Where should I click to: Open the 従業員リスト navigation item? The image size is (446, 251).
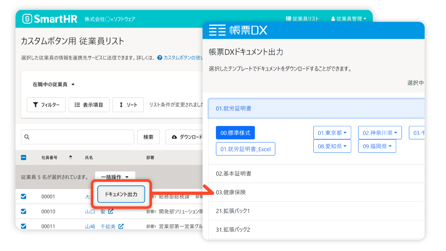(x=303, y=19)
